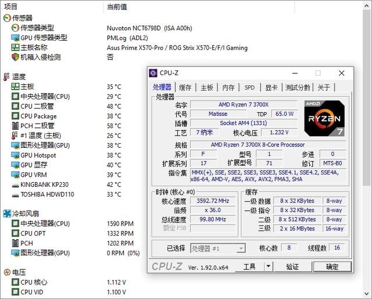
Task: Select the PCH 二极管 58 °C value
Action: point(114,126)
